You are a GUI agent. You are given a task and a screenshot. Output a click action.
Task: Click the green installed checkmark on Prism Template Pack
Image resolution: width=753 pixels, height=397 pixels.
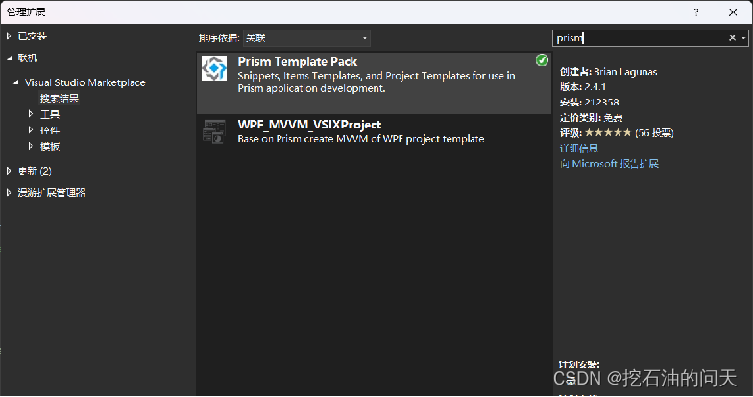tap(542, 60)
